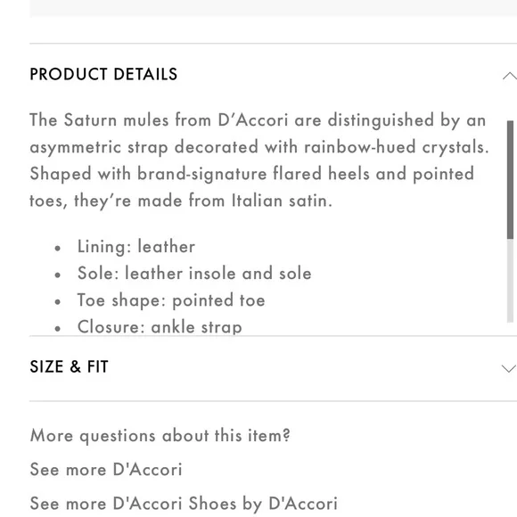Select the 'Lining: leather' list item
517x517 pixels.
coord(136,247)
